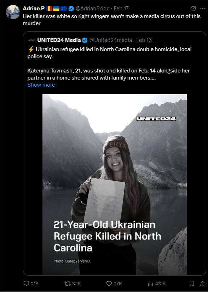Bookmark this tweet

(192, 283)
